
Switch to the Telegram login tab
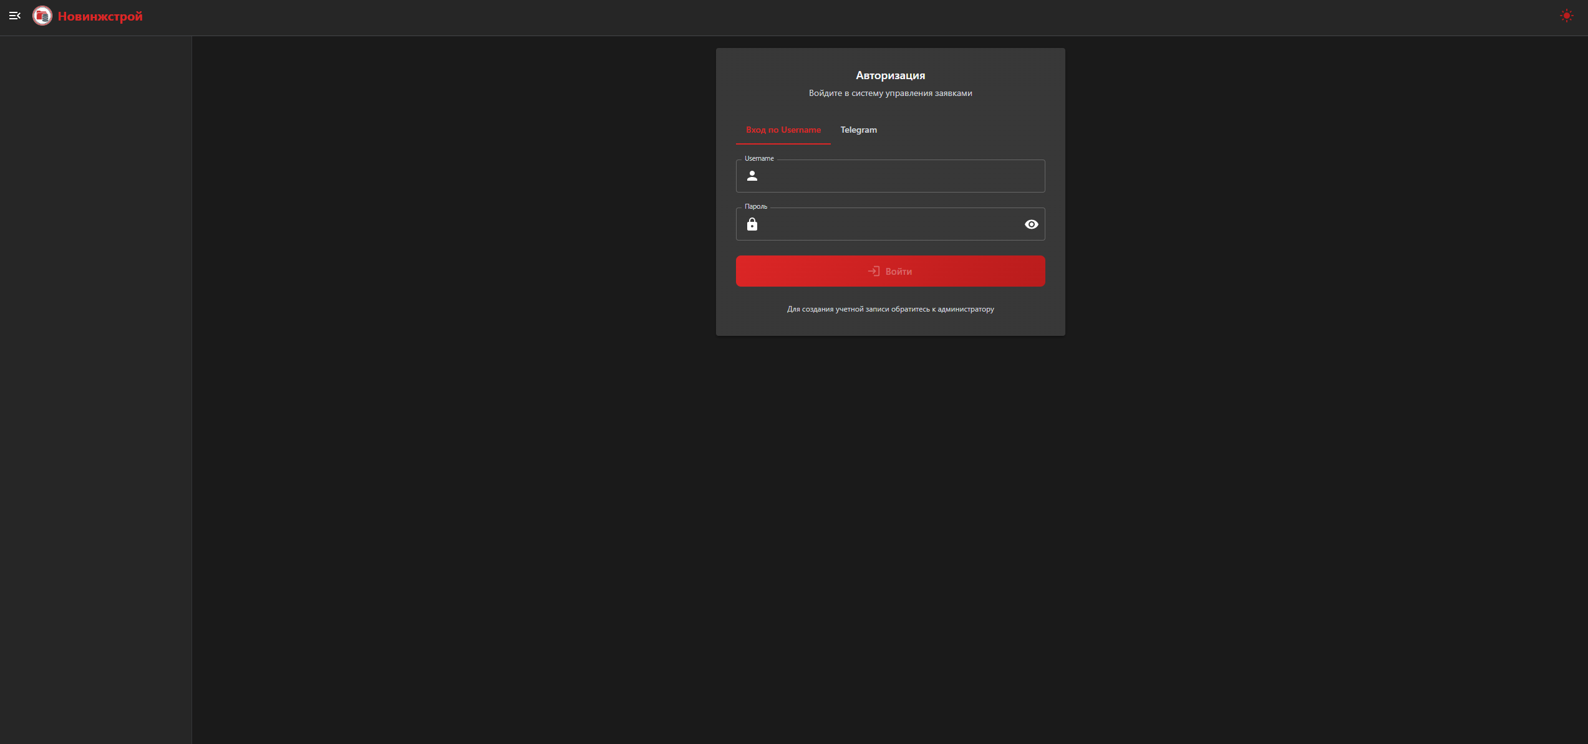click(x=858, y=130)
